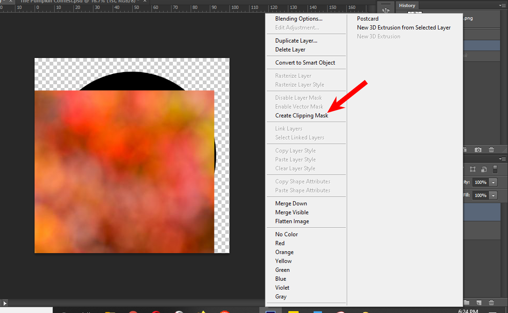Screen dimensions: 508x313
Task: Create a new snapshot in History panel
Action: pyautogui.click(x=478, y=150)
